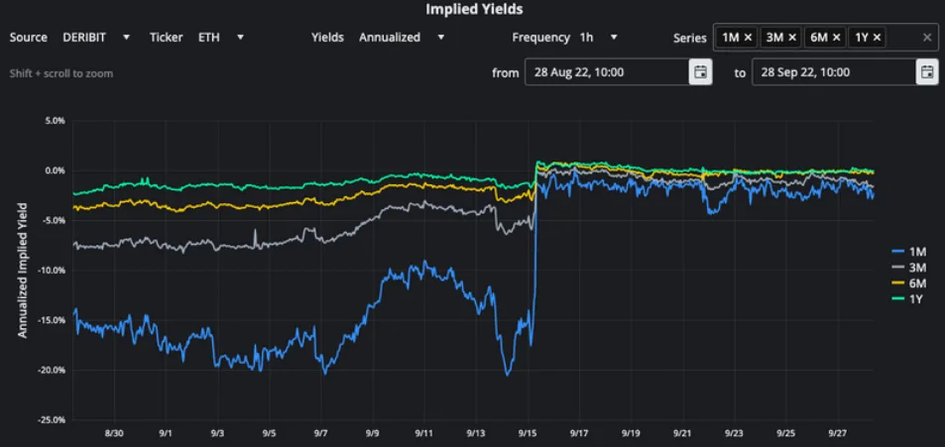This screenshot has height=447, width=945.
Task: Click the 9/15 x-axis date label
Action: click(x=528, y=432)
